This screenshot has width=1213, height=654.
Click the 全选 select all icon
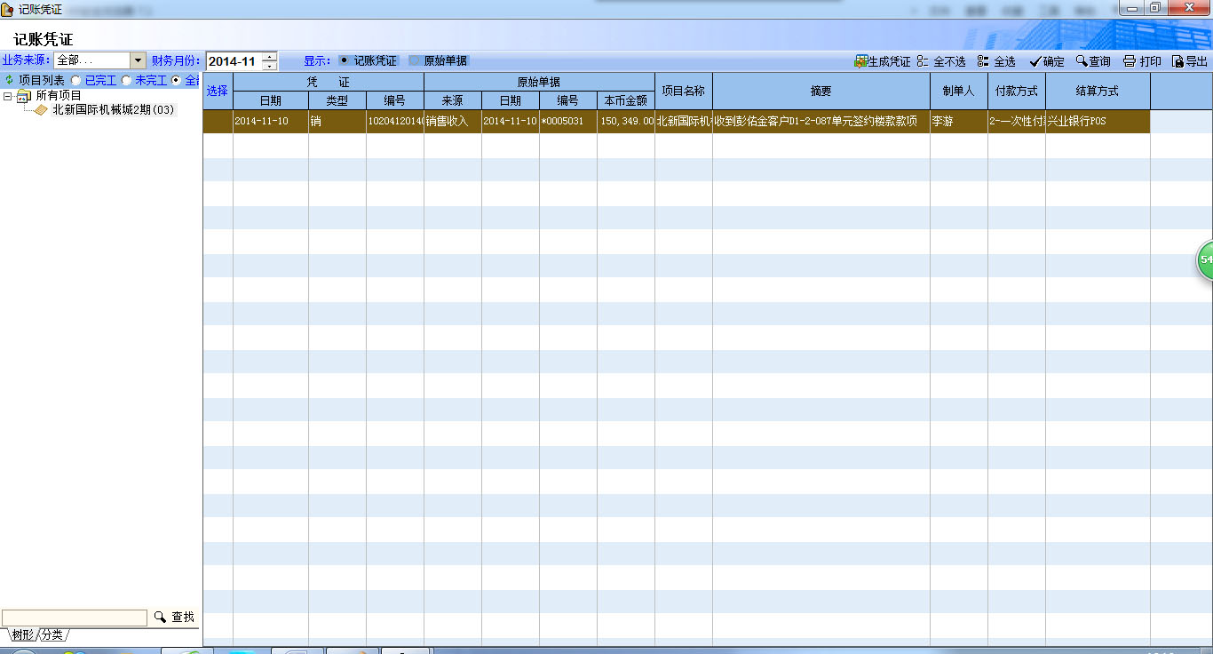point(983,61)
